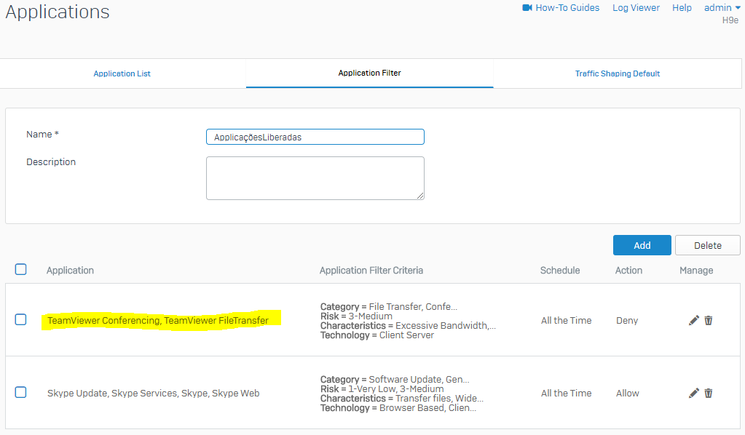Check the Skype Update row checkbox

click(21, 392)
